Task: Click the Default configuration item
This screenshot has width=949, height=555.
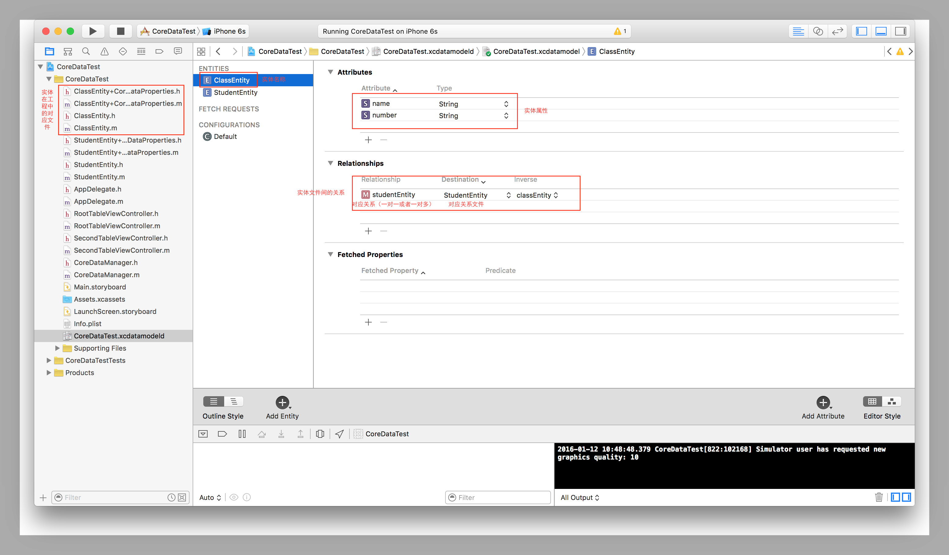Action: (224, 136)
